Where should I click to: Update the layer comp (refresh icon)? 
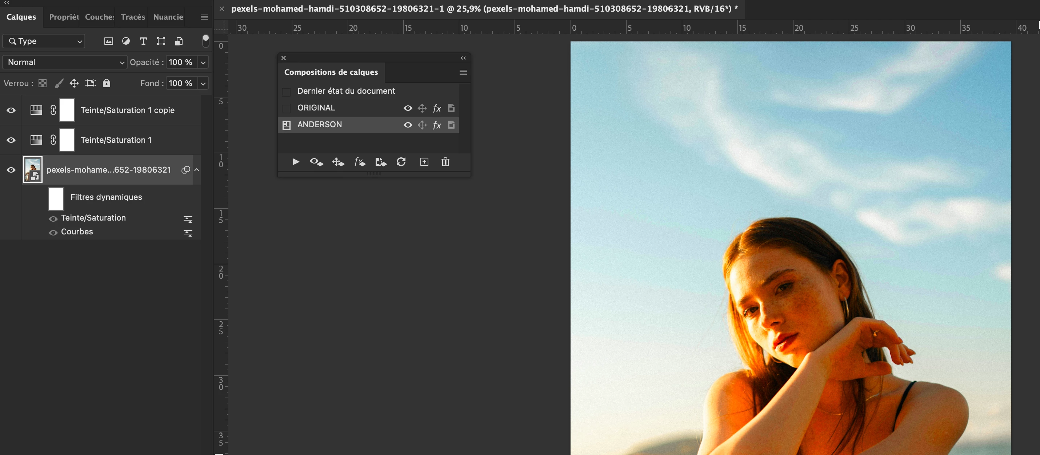pyautogui.click(x=401, y=162)
